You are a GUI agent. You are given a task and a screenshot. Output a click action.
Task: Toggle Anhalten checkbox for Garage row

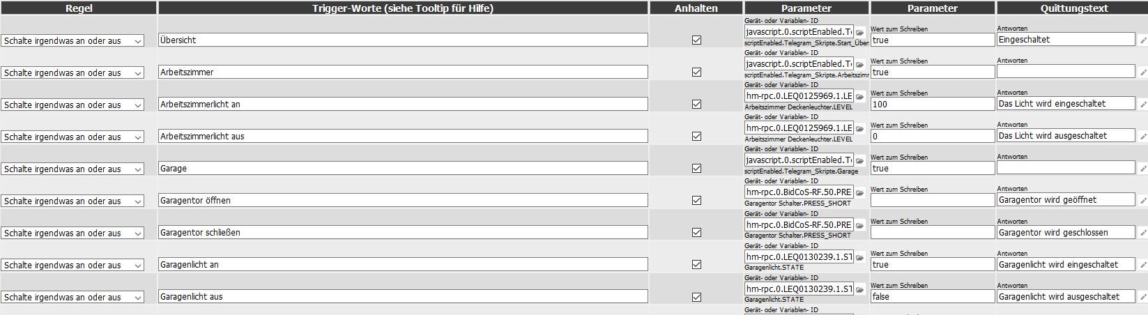tap(696, 169)
